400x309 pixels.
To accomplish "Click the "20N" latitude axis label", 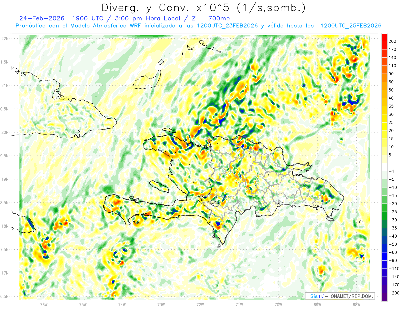I will (x=5, y=132).
